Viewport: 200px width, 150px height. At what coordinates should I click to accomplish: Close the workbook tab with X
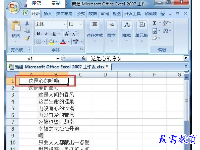(186, 66)
